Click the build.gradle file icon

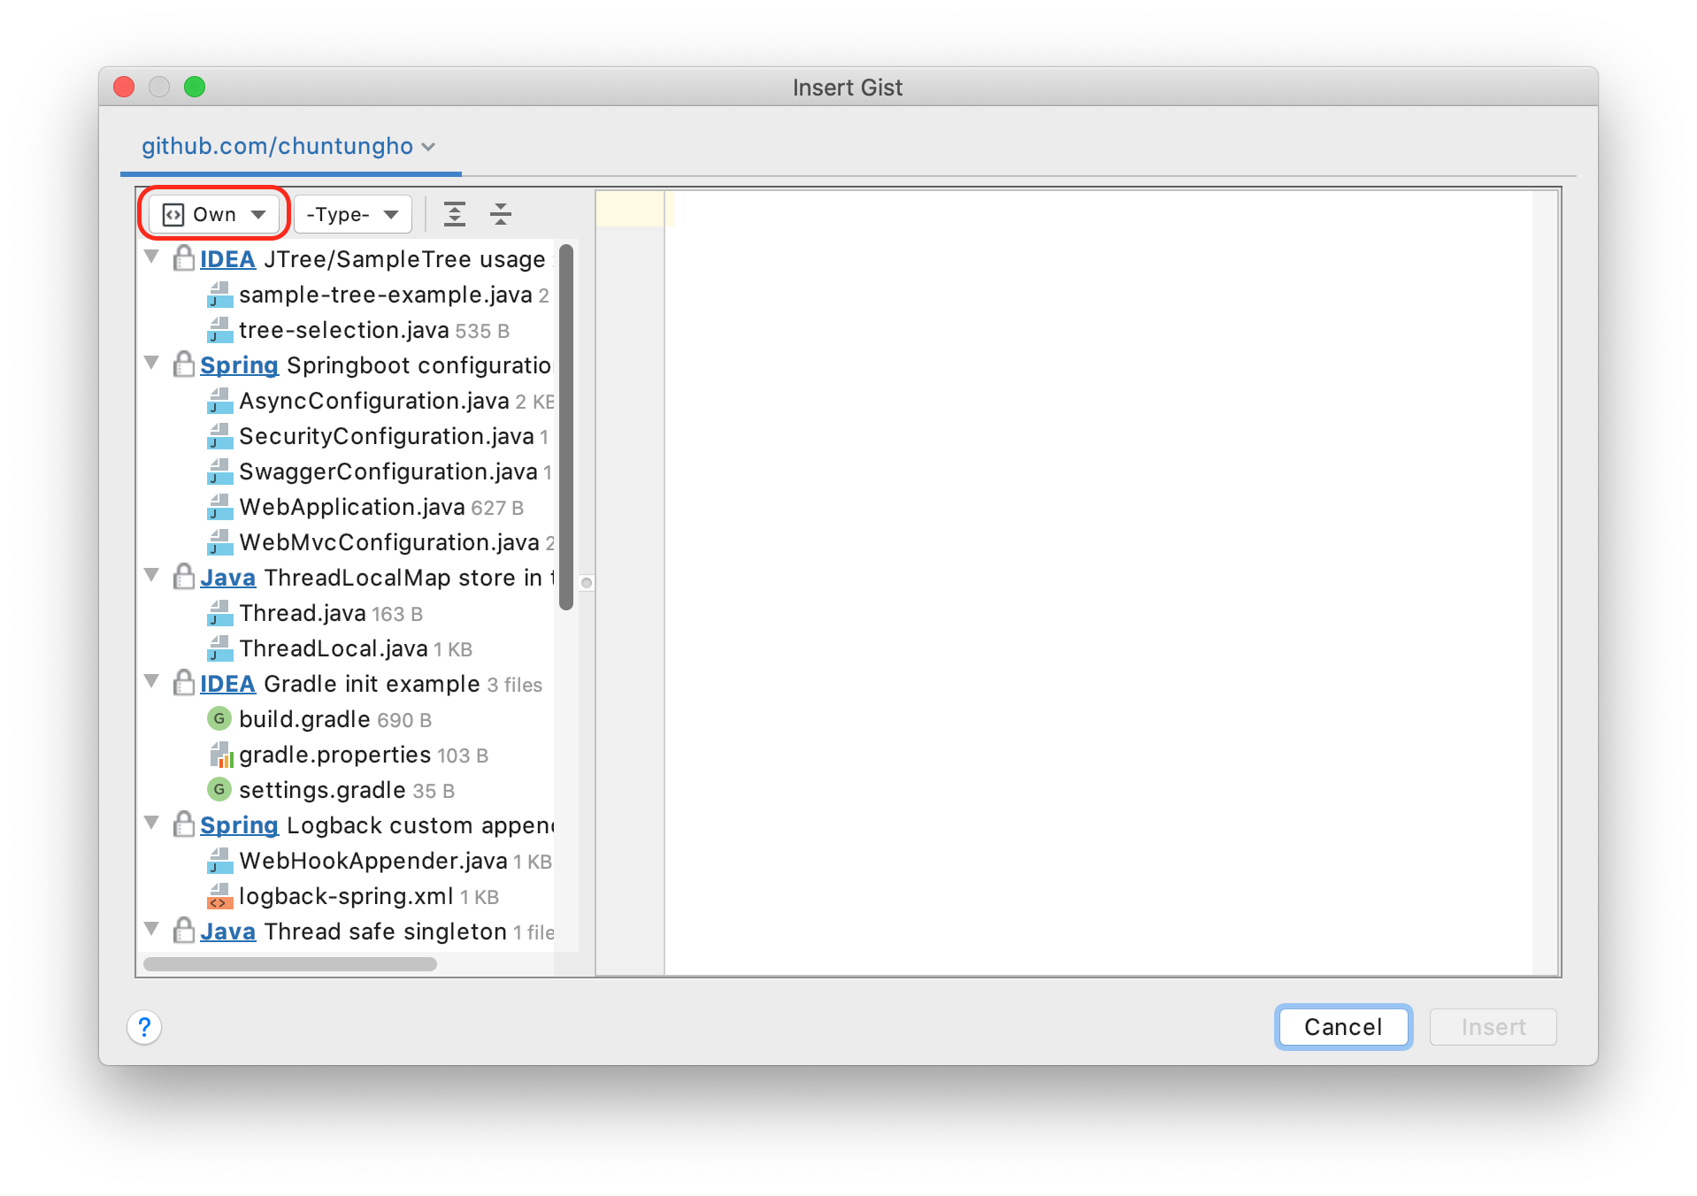[x=219, y=719]
